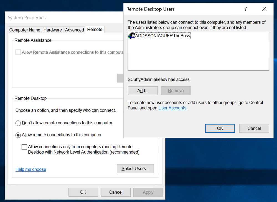Cancel the Remote Desktop Users dialog
Viewport: 277px width, 202px height.
pos(254,128)
